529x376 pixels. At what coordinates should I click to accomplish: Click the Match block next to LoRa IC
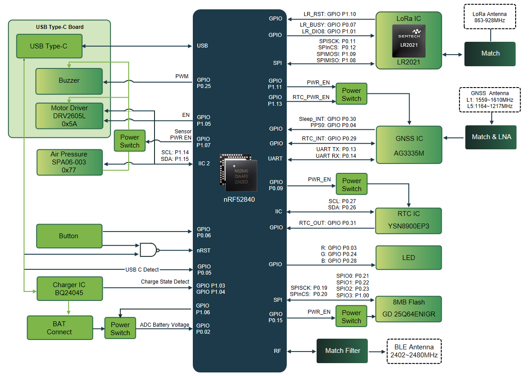click(490, 53)
